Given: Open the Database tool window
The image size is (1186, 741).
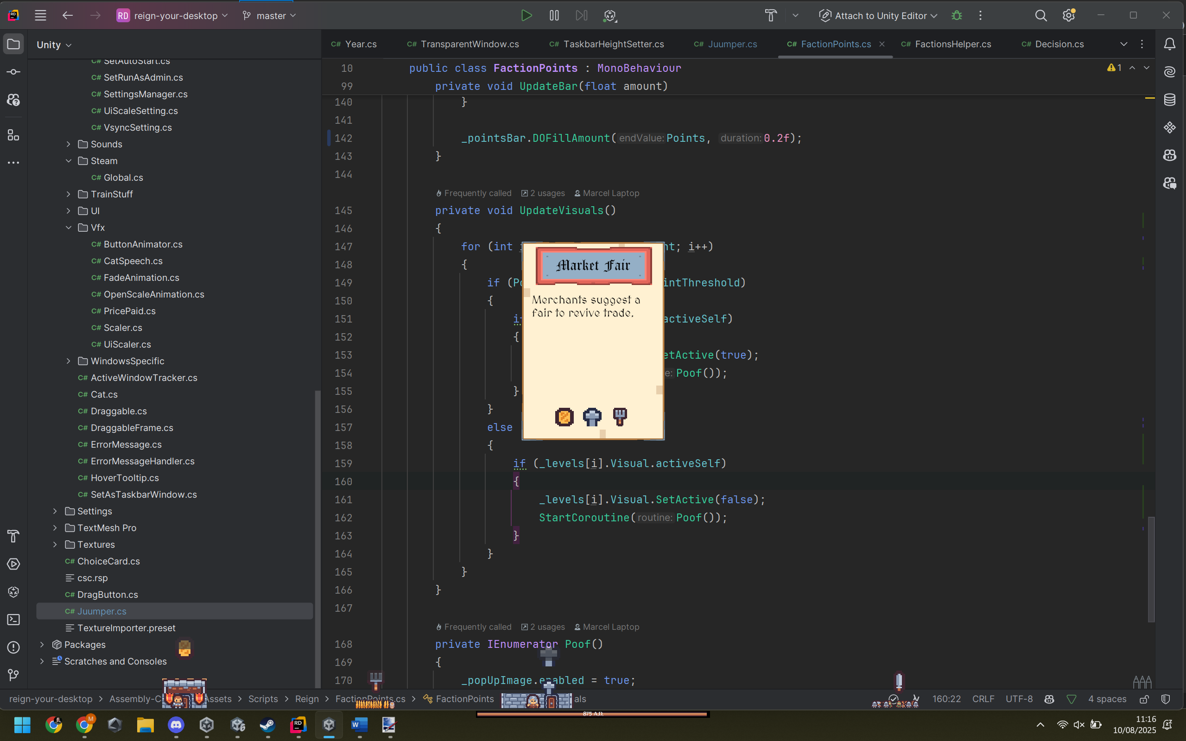Looking at the screenshot, I should pyautogui.click(x=1170, y=100).
